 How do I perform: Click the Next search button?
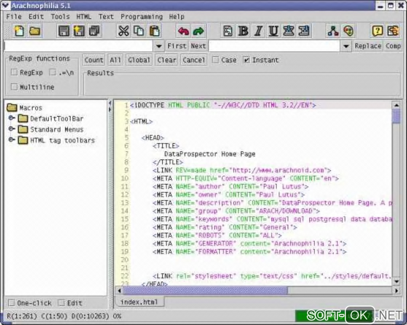pos(198,46)
